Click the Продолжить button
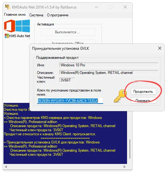The image size is (167, 174). (x=143, y=92)
